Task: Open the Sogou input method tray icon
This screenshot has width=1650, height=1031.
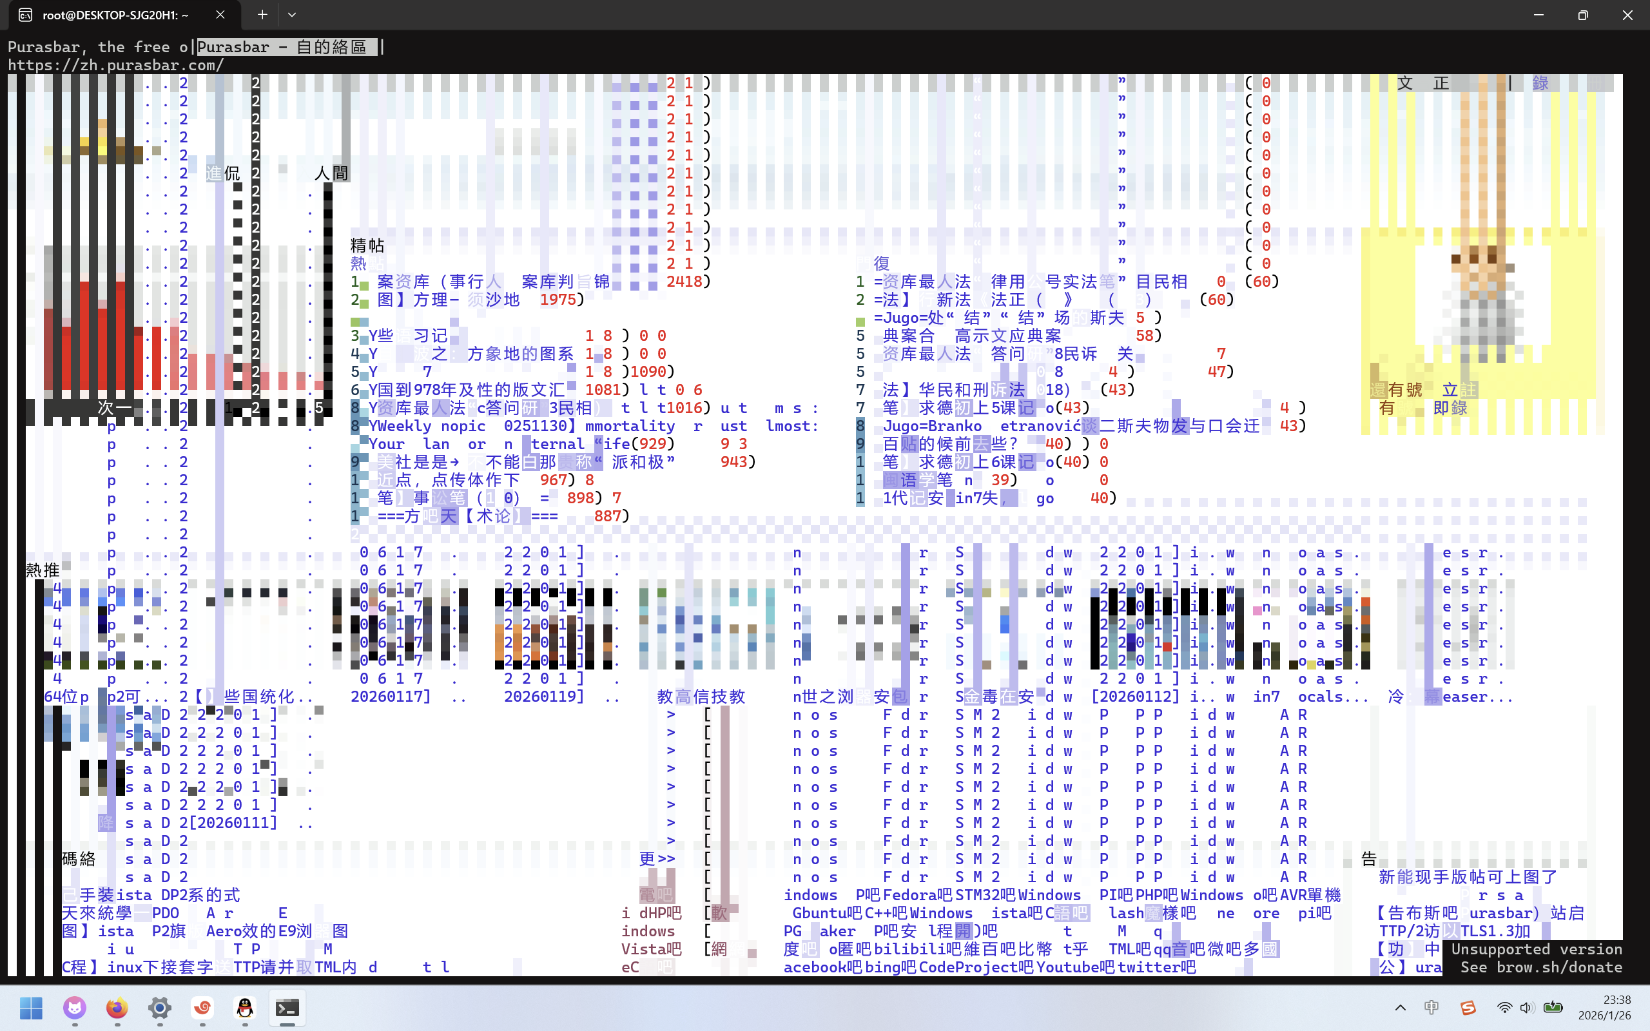Action: (x=1468, y=1007)
